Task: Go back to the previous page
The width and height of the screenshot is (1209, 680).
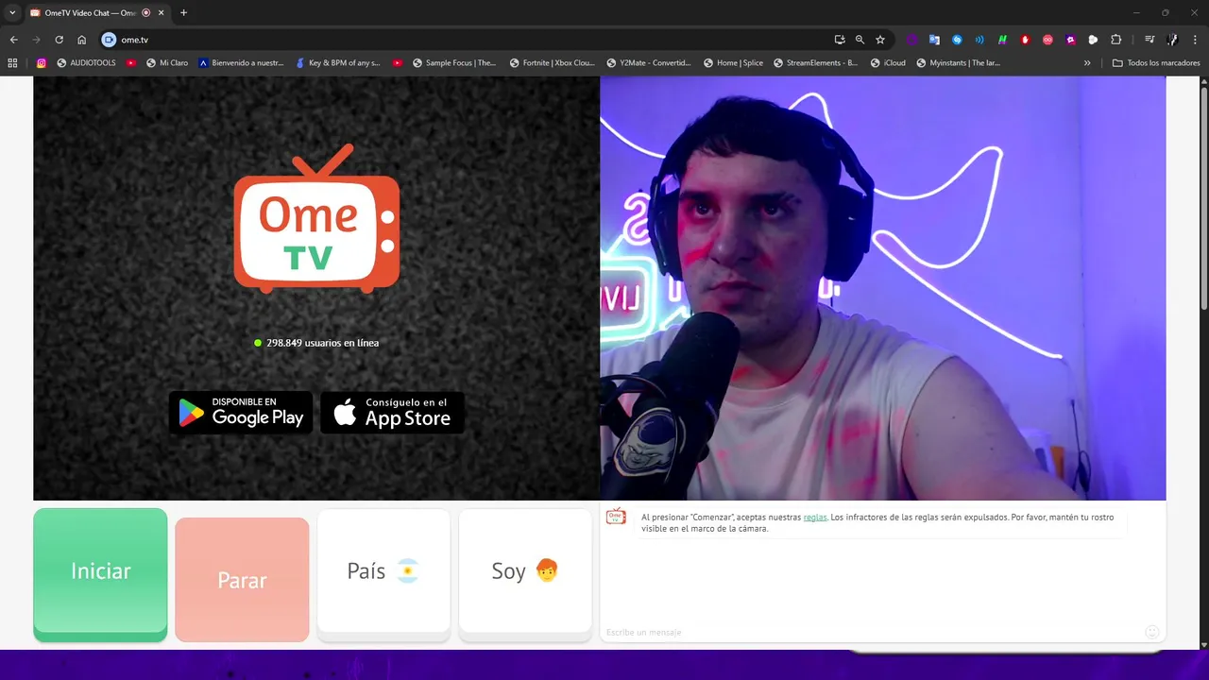Action: (x=14, y=40)
